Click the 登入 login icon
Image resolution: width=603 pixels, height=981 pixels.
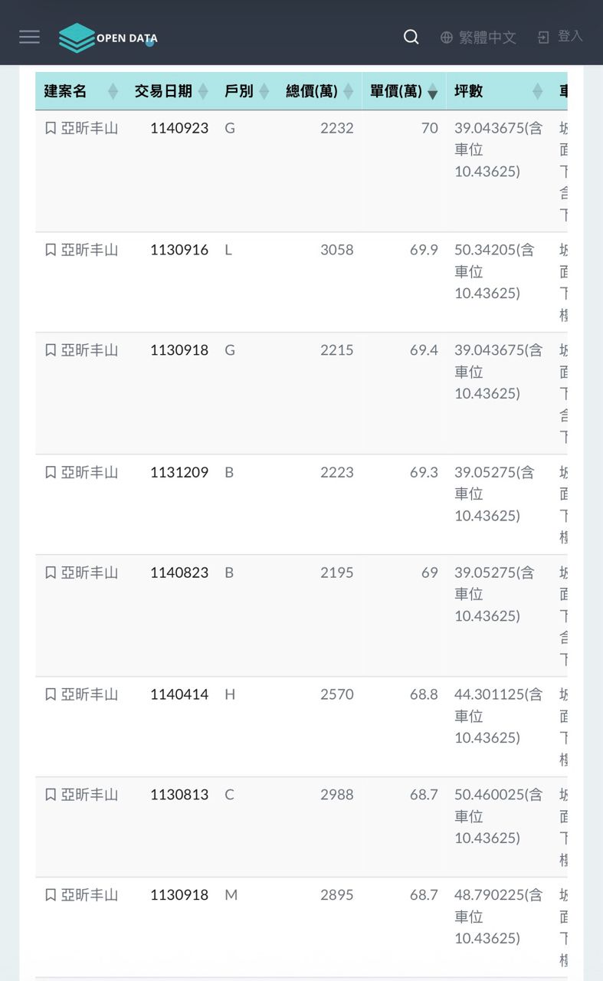tap(543, 38)
